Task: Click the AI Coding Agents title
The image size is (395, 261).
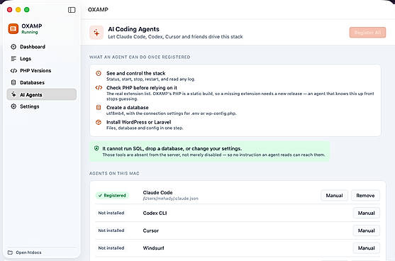Action: (x=133, y=29)
